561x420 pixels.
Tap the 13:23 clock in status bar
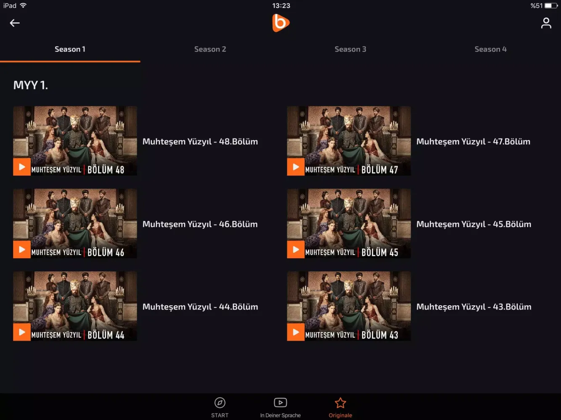coord(281,5)
